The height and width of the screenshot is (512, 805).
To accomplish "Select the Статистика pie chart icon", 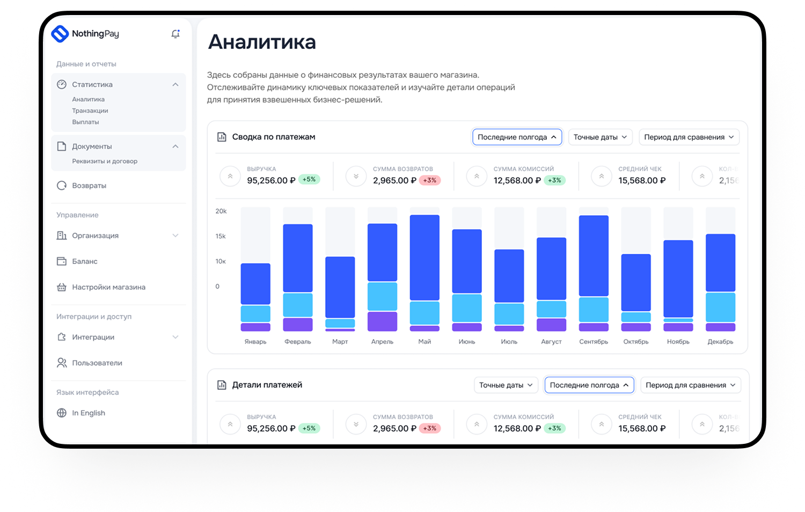I will point(62,84).
